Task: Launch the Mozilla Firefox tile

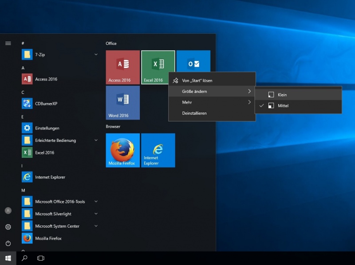Action: pos(123,150)
